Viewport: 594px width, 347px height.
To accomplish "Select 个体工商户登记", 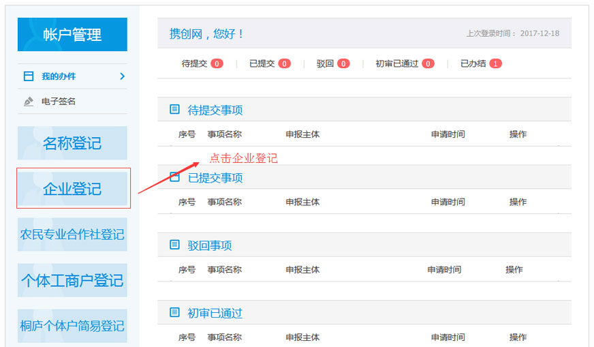I will pyautogui.click(x=72, y=280).
